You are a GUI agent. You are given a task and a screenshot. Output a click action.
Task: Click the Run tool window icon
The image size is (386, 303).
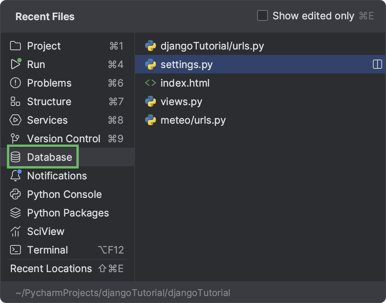(15, 65)
